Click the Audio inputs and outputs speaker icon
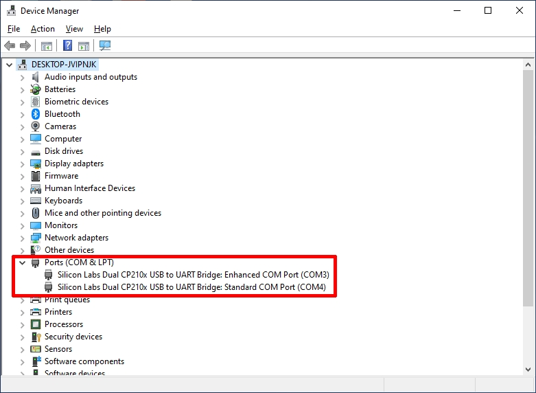 35,77
